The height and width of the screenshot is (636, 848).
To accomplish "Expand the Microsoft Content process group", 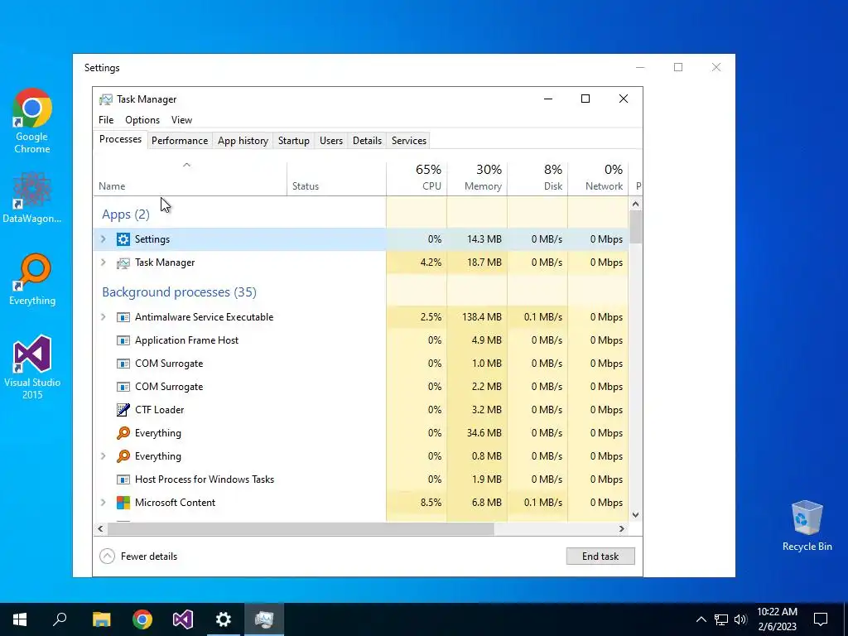I will pyautogui.click(x=104, y=503).
